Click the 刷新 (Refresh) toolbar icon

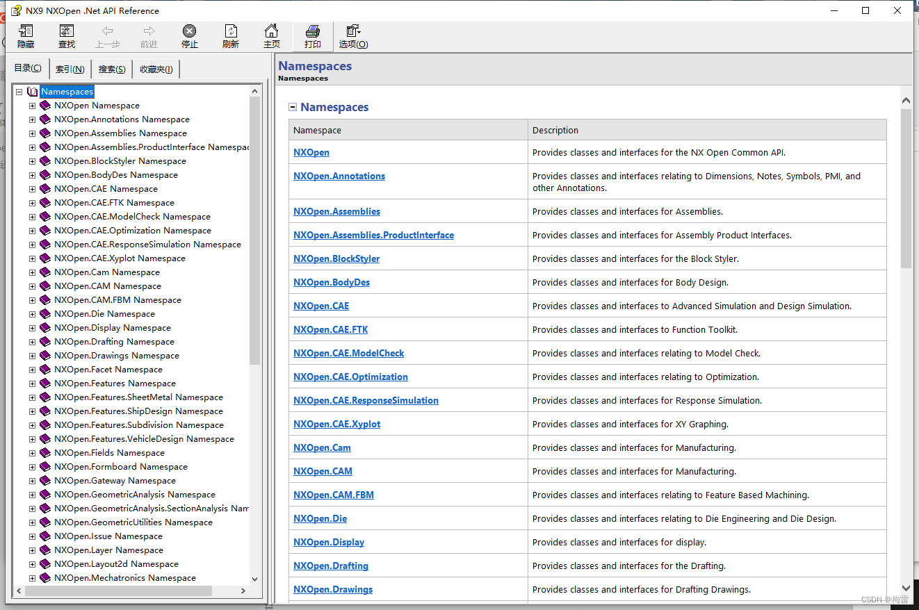231,31
